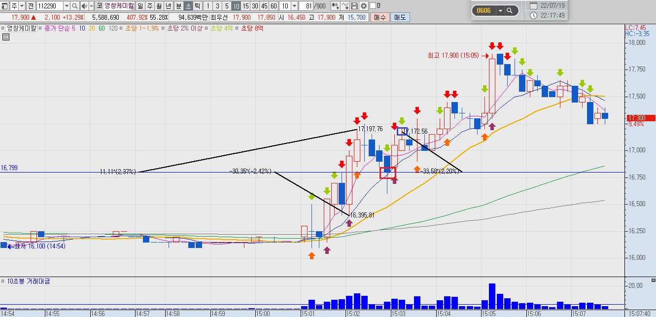Image resolution: width=656 pixels, height=317 pixels.
Task: Click the clock icon beside 22:17:49
Action: 533,16
